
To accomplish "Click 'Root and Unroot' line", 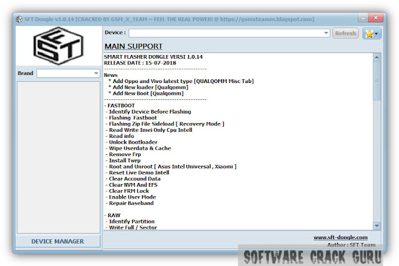I will coord(173,167).
